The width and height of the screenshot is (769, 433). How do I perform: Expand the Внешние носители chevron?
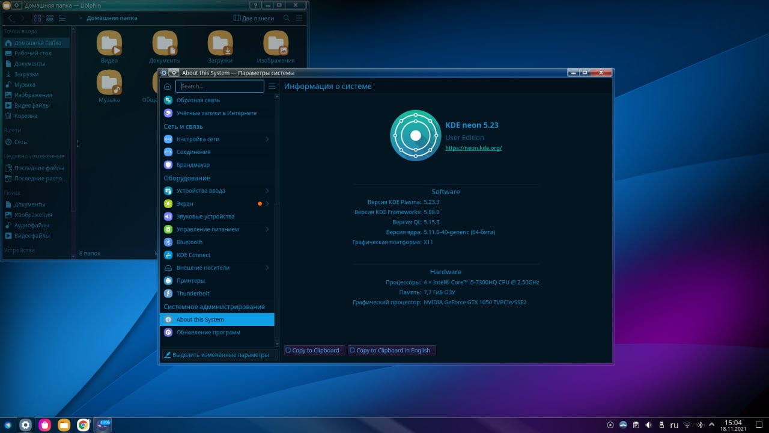pyautogui.click(x=267, y=268)
